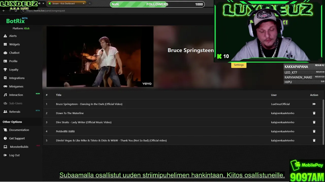Screen dimensions: 325x182
Task: Click the Action column header
Action: (314, 95)
